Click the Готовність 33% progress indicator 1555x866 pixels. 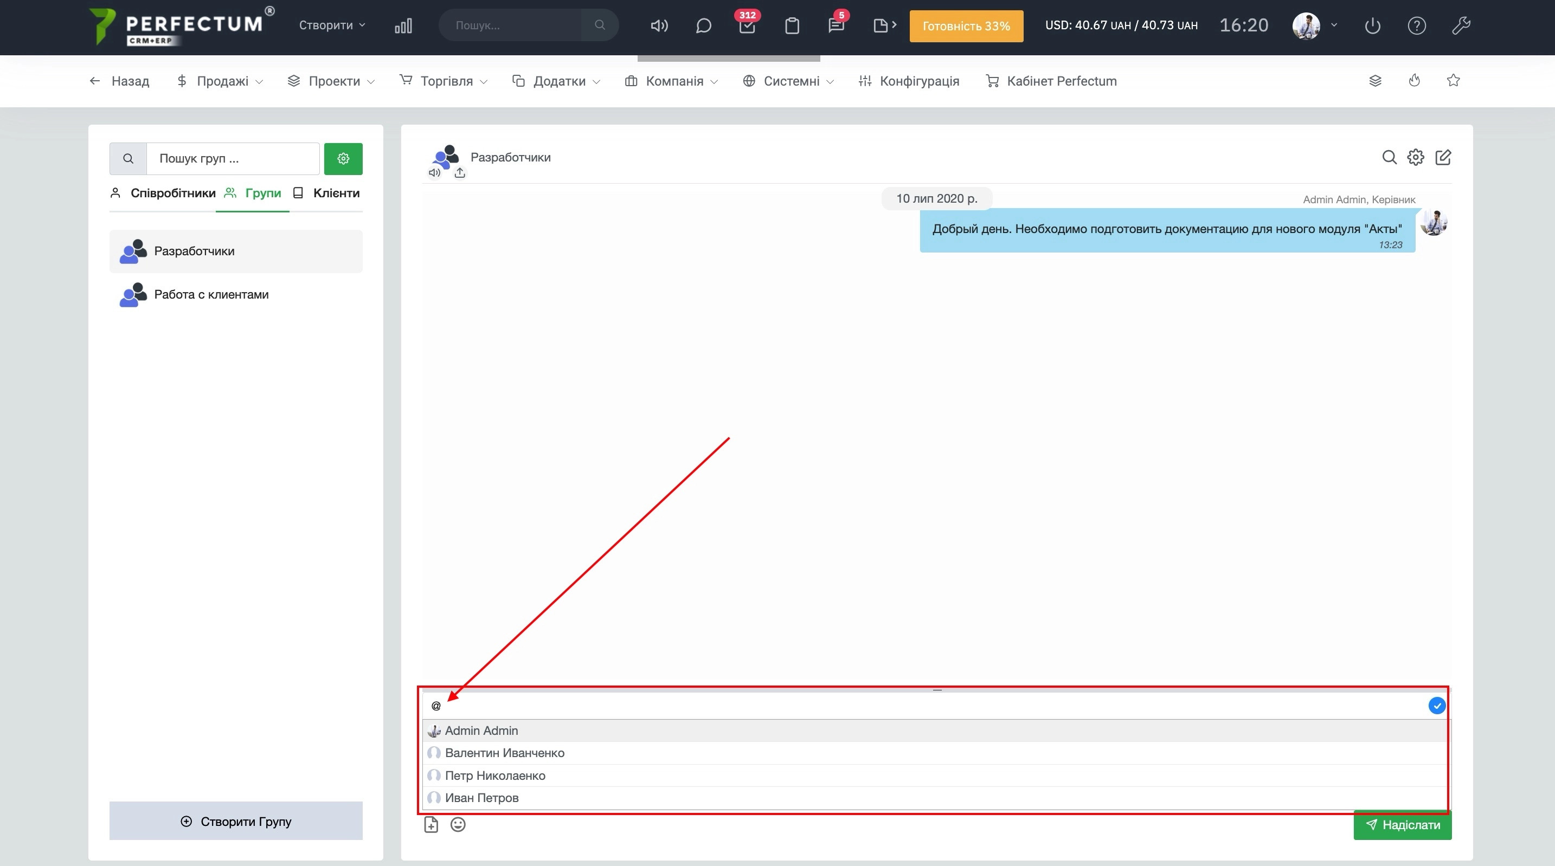[x=966, y=26]
